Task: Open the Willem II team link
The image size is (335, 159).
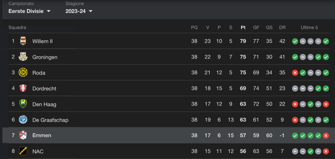Action: click(x=43, y=41)
